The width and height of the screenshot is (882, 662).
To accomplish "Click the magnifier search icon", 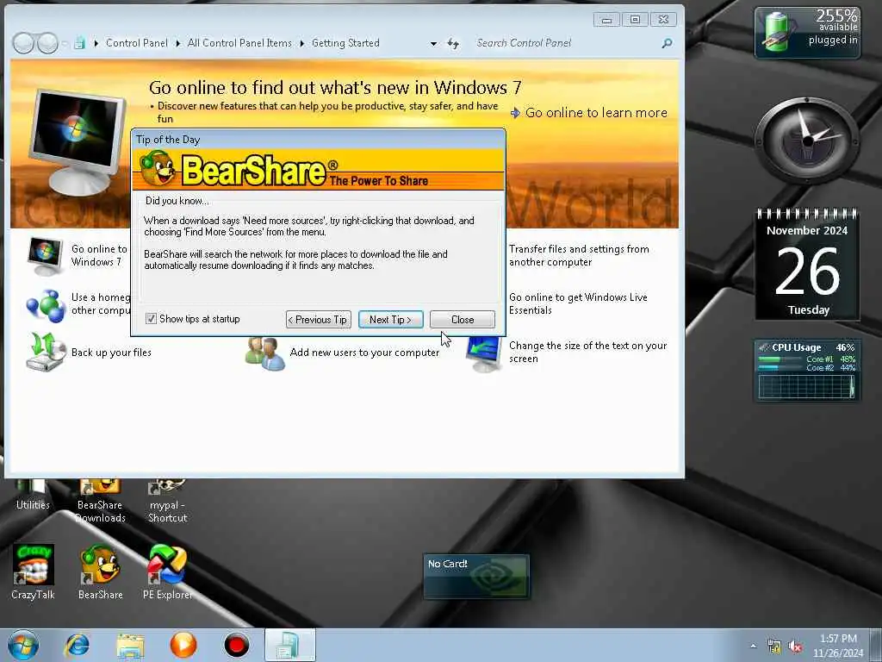I will [x=668, y=43].
